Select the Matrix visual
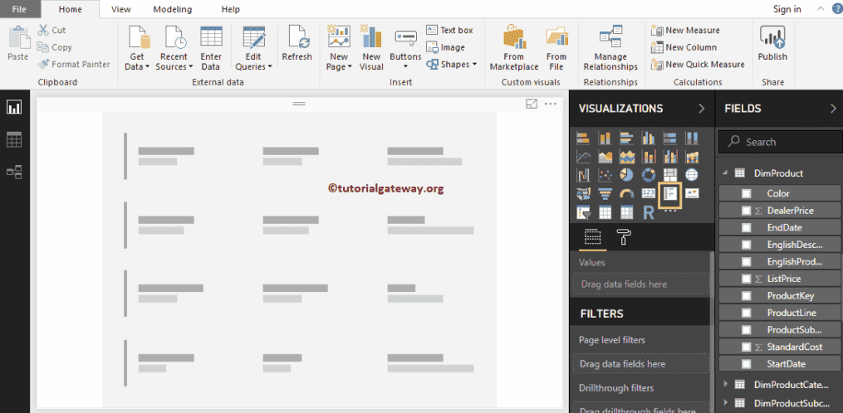This screenshot has height=413, width=843. (x=627, y=212)
